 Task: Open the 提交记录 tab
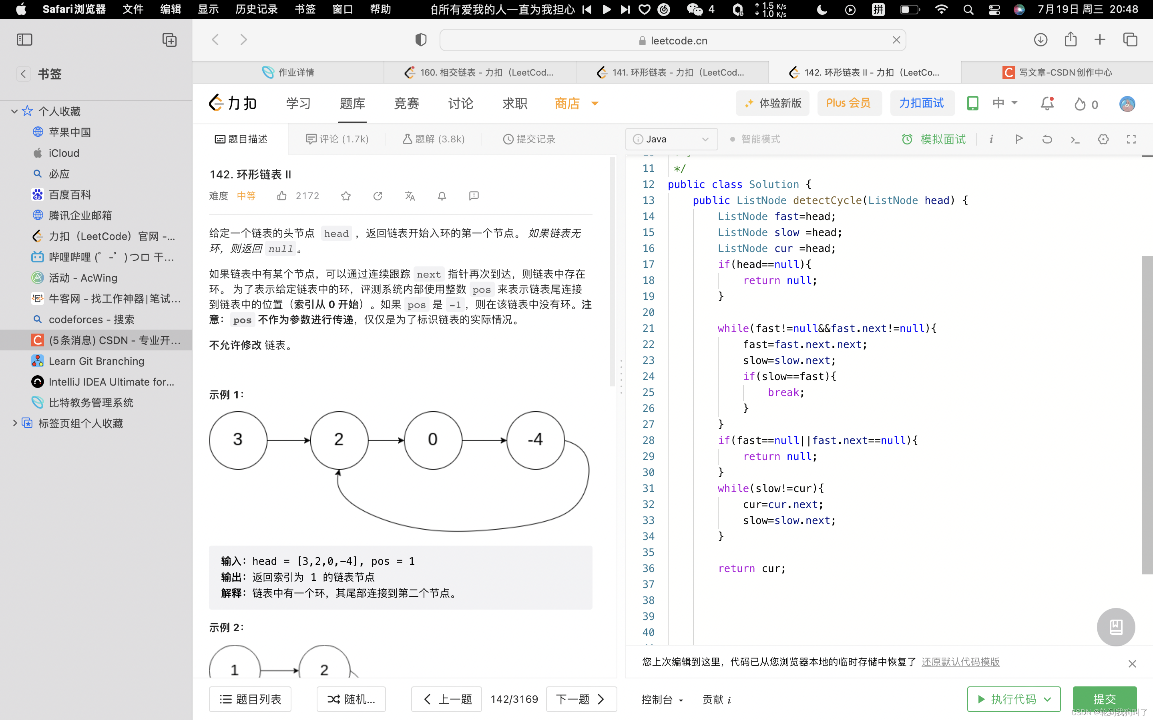click(x=529, y=139)
